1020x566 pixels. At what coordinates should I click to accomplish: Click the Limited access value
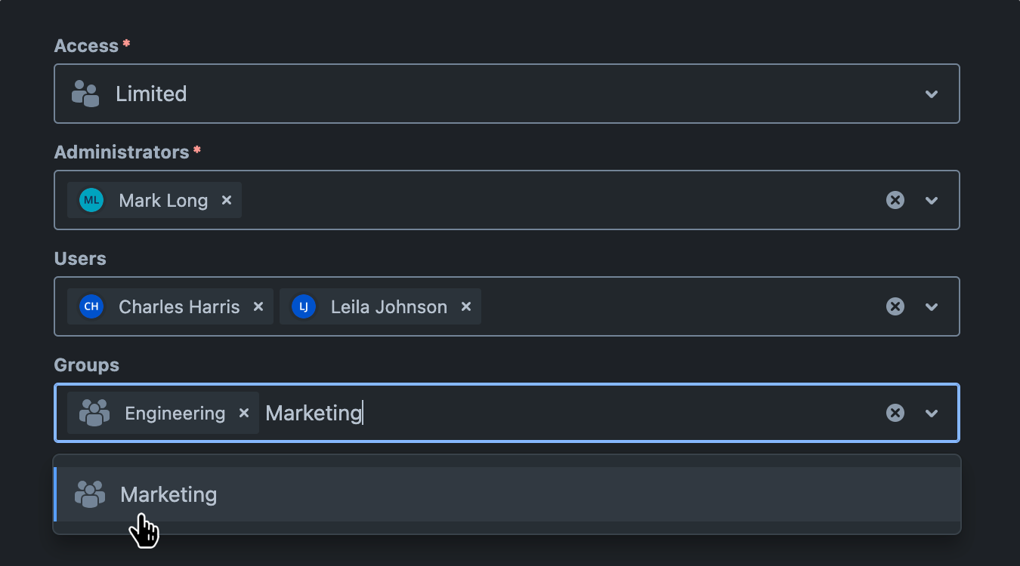pos(151,94)
